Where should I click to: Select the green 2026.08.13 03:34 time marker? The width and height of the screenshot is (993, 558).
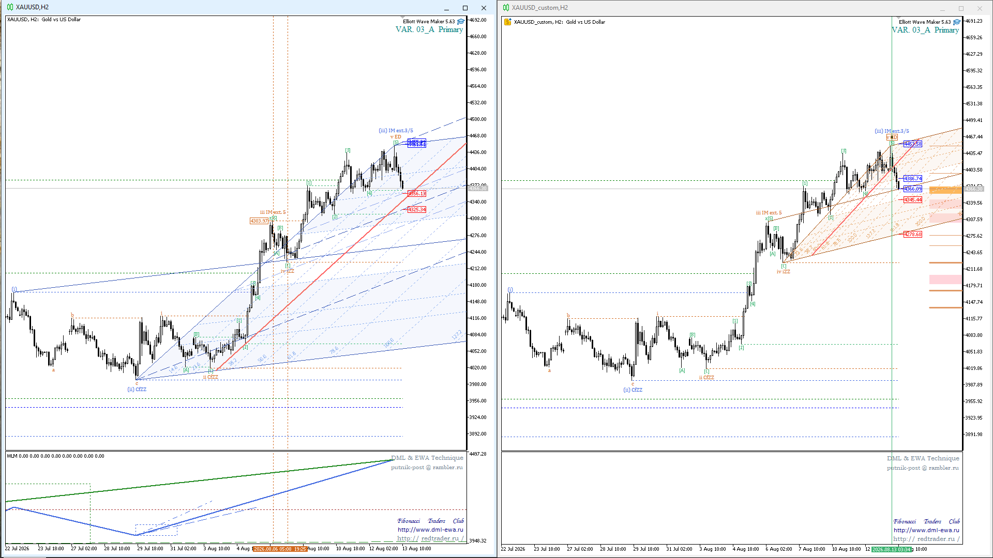[892, 549]
